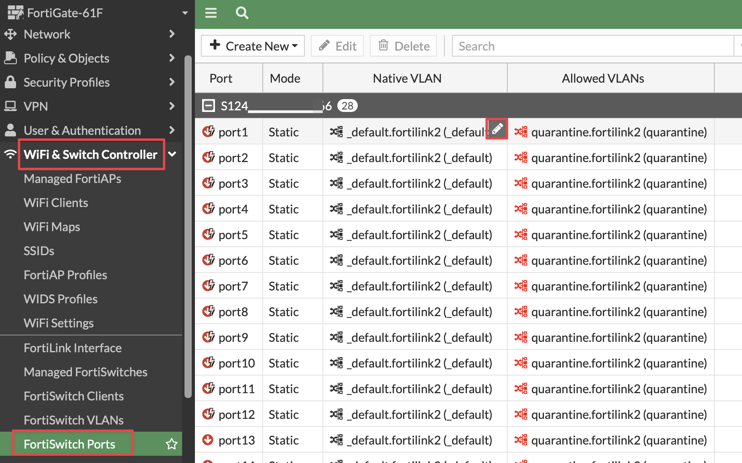Collapse WiFi & Switch Controller chevron
The width and height of the screenshot is (742, 463).
[172, 154]
